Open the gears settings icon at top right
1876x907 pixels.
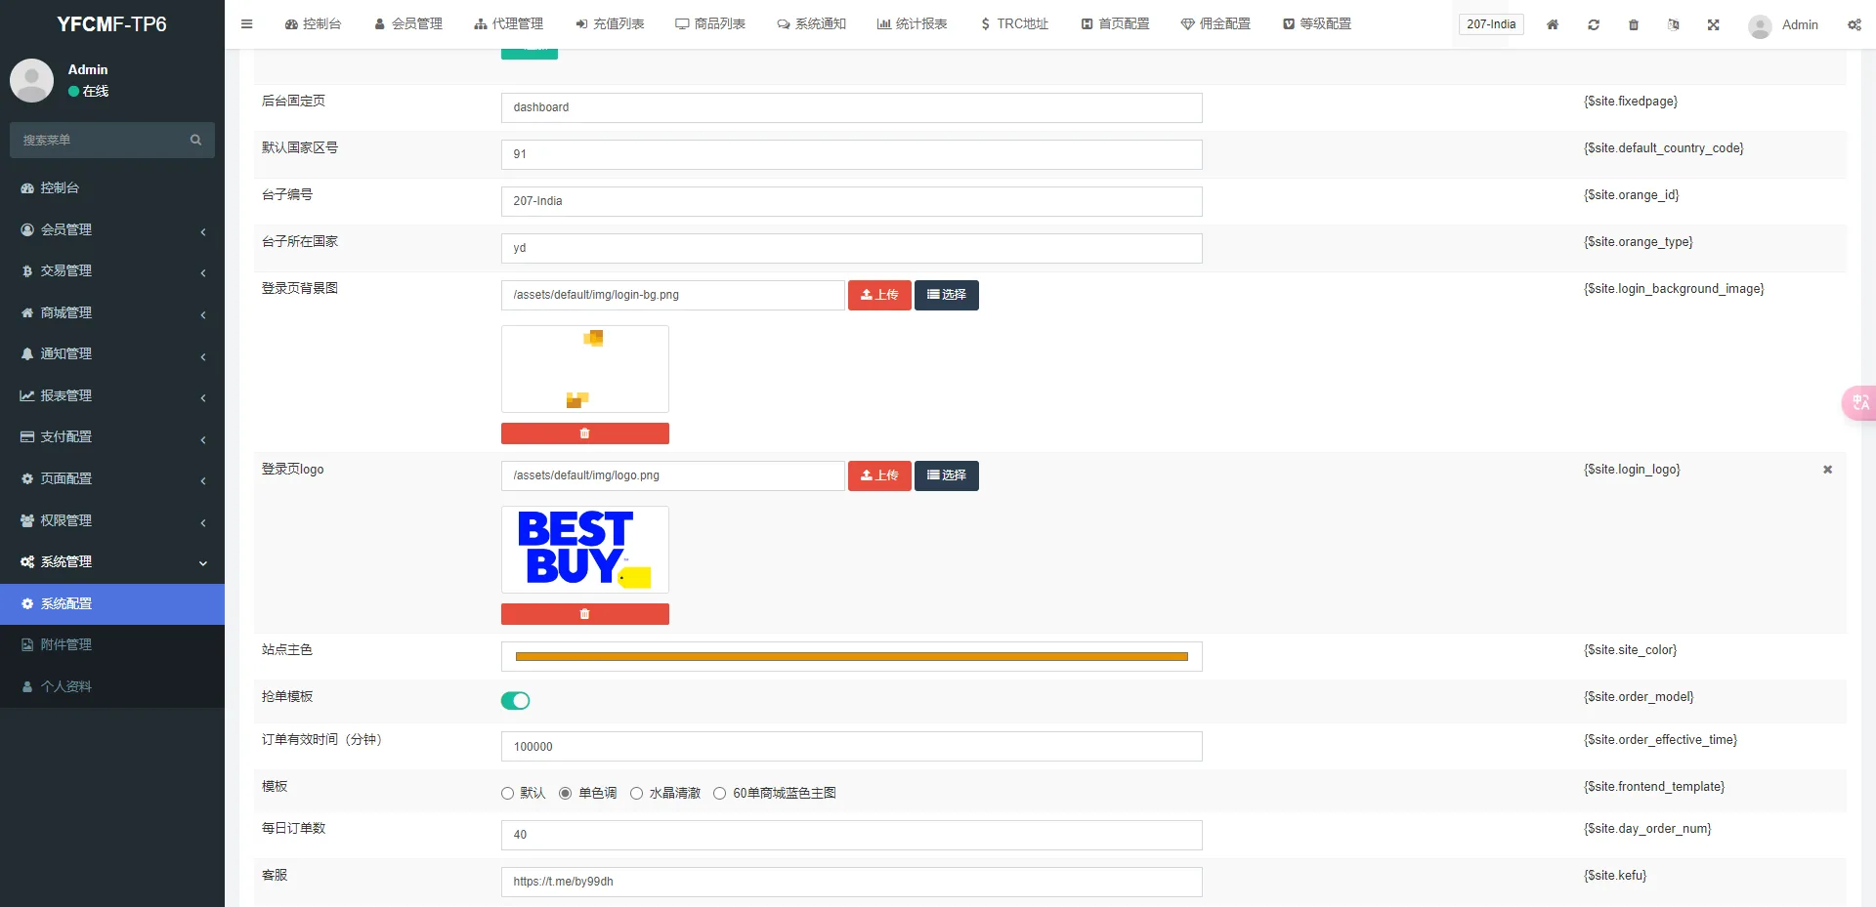1855,24
